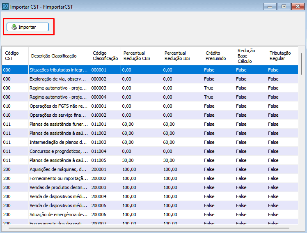307x233 pixels.
Task: Click classification code 200005
Action: click(x=99, y=205)
